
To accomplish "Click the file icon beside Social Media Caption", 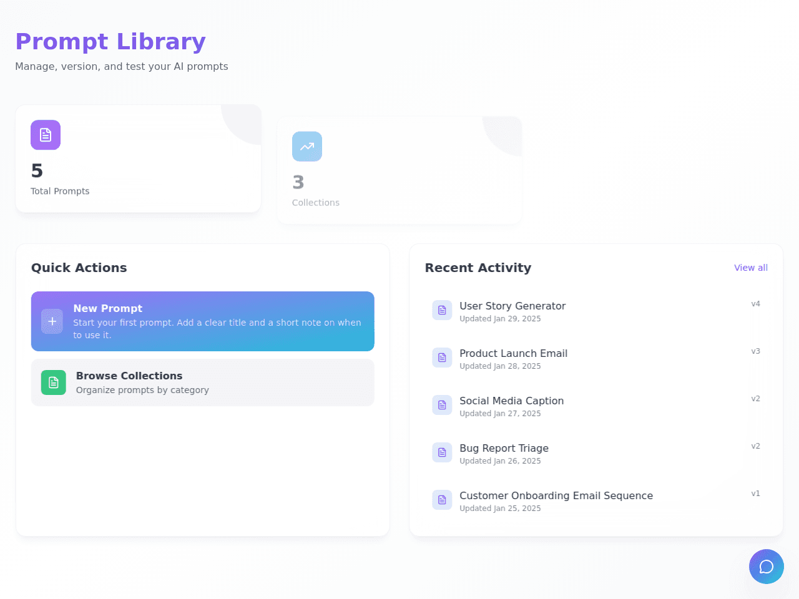I will [442, 405].
